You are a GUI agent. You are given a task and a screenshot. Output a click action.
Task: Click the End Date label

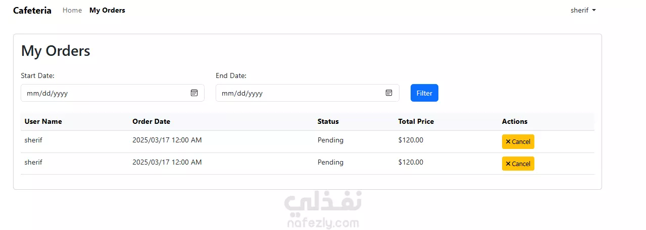(231, 75)
